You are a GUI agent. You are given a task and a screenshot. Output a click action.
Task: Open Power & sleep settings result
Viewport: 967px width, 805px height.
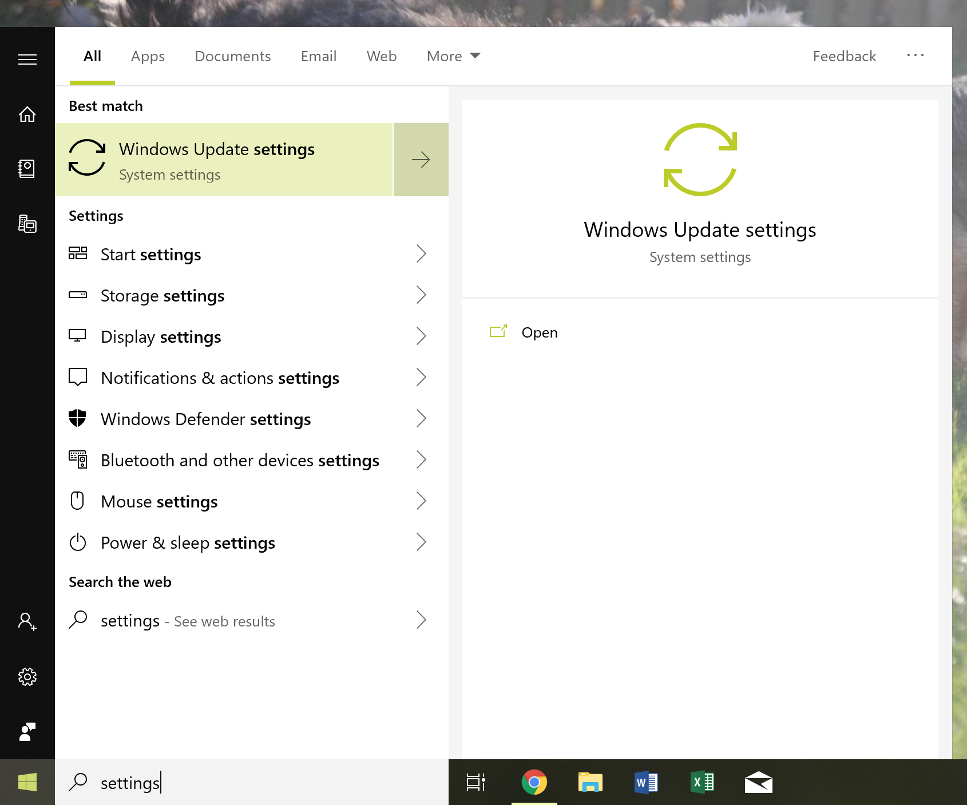tap(252, 542)
